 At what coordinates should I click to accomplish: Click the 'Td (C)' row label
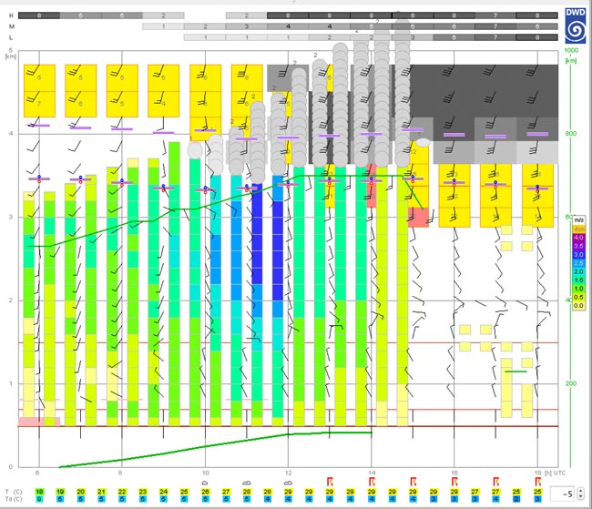(14, 499)
